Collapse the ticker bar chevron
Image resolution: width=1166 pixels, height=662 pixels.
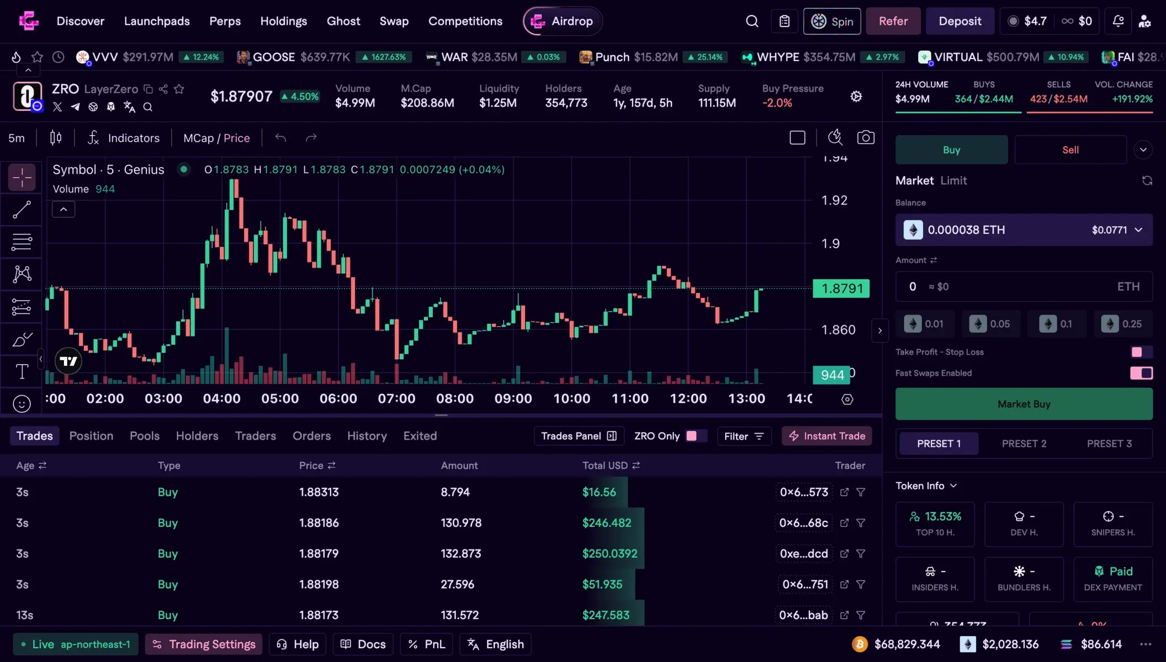tap(28, 71)
